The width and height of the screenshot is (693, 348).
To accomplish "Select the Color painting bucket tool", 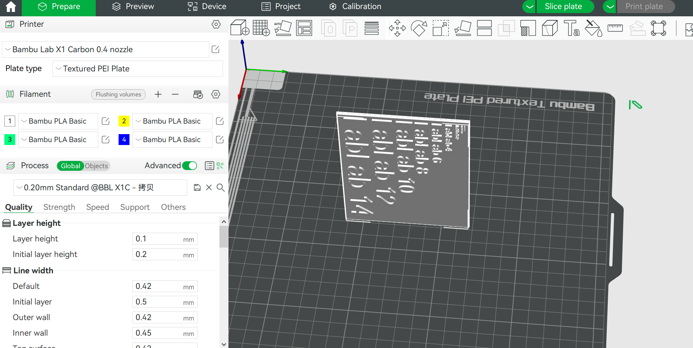I will pos(593,28).
